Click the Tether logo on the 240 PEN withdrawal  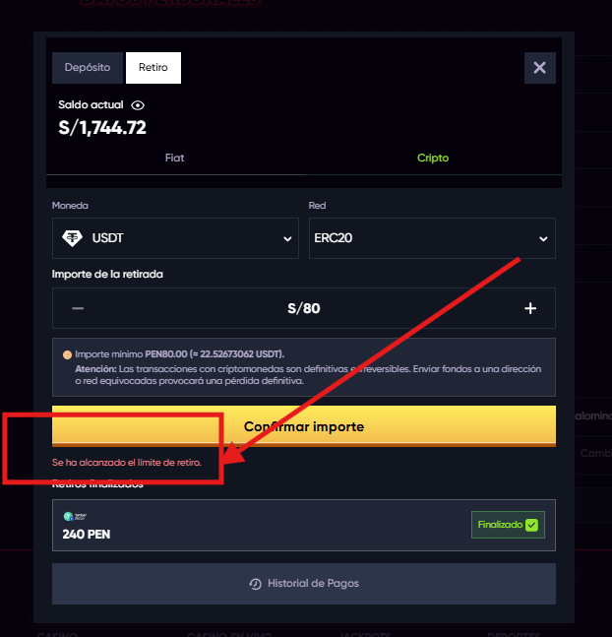pyautogui.click(x=75, y=516)
